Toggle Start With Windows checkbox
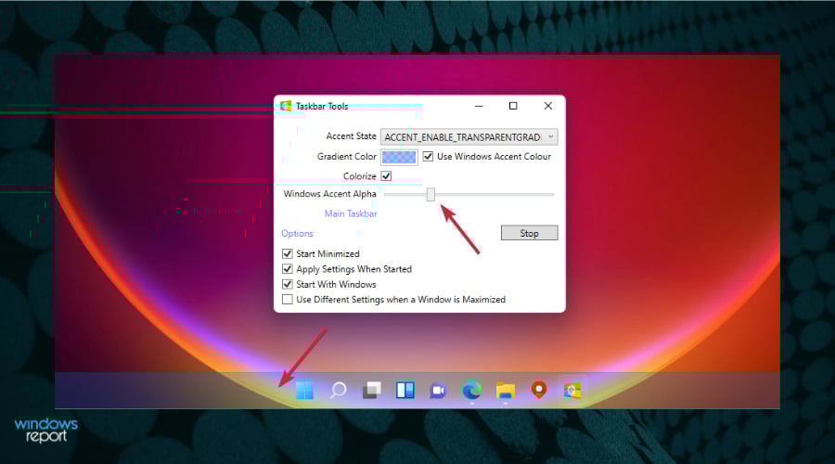Image resolution: width=835 pixels, height=464 pixels. 288,285
